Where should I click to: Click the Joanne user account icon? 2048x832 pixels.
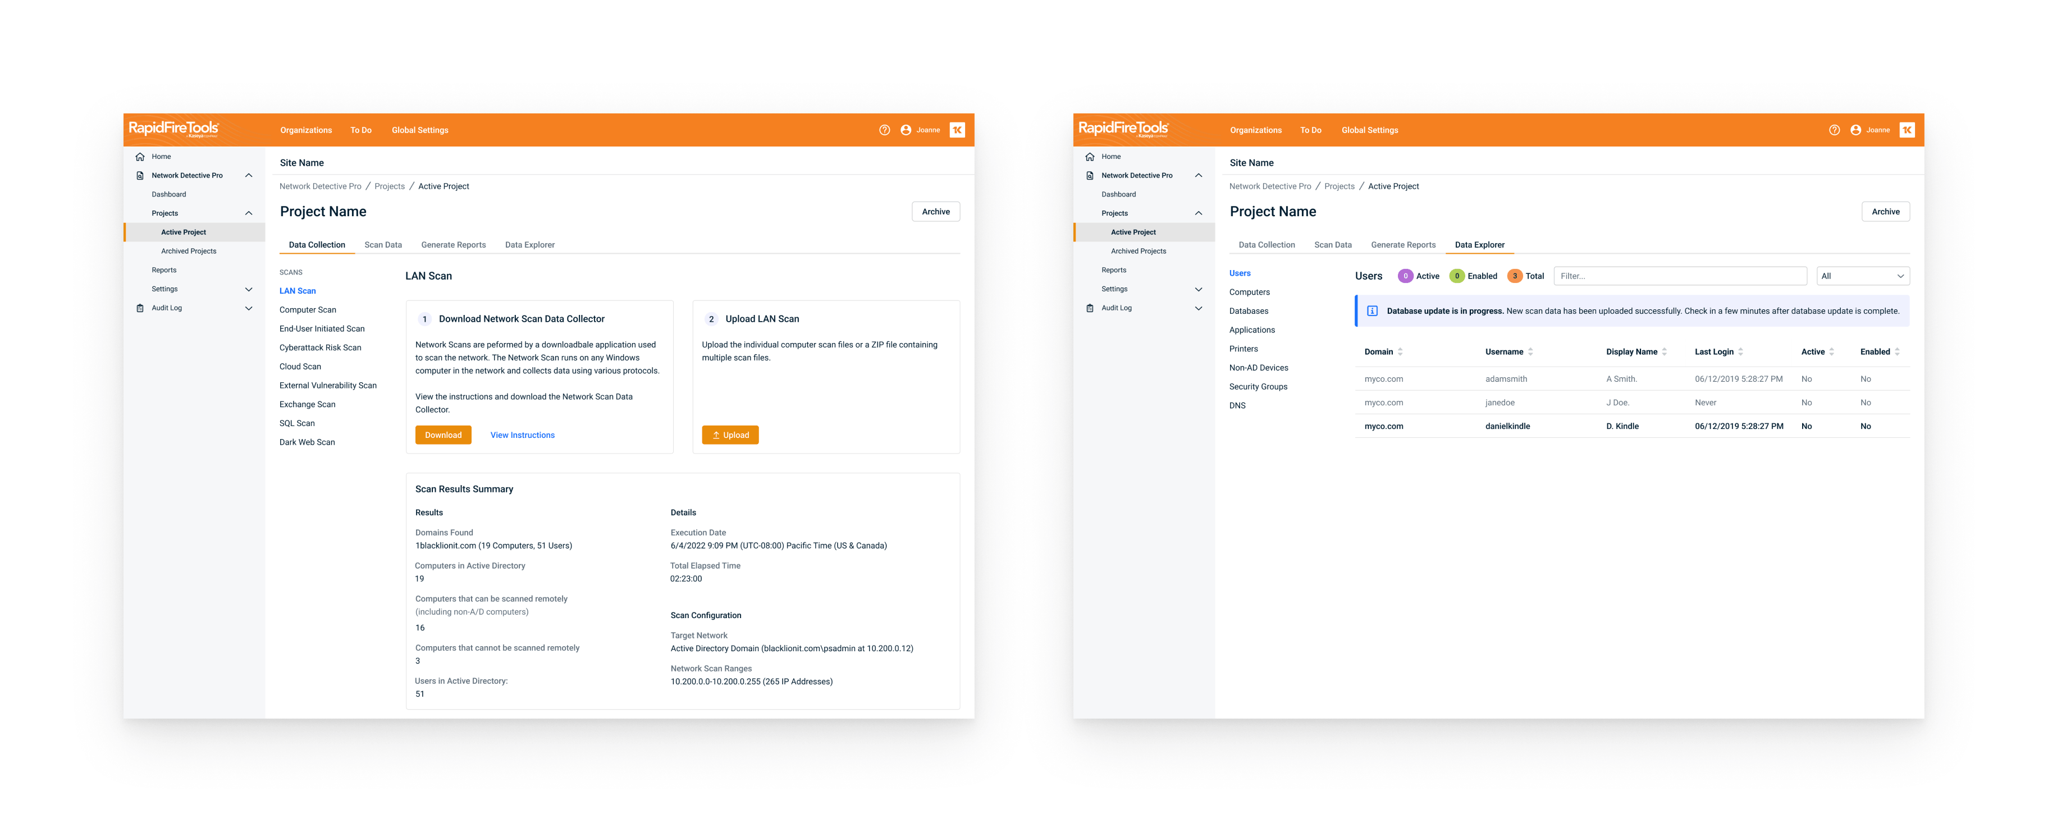coord(906,130)
